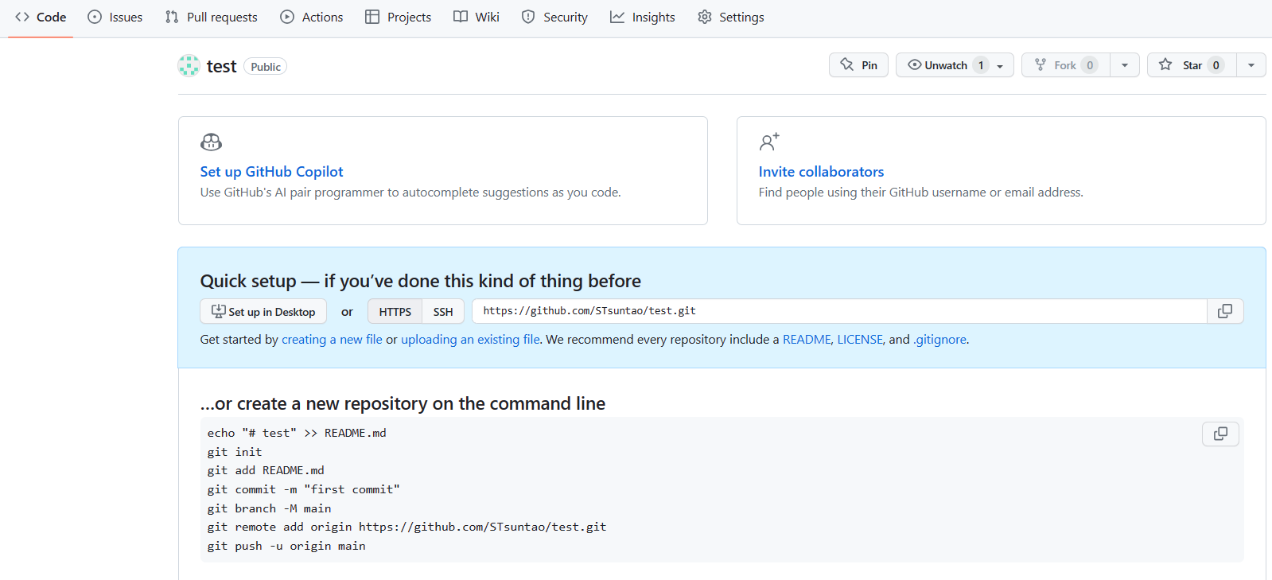Open repository Settings tab
1272x580 pixels.
click(x=731, y=17)
